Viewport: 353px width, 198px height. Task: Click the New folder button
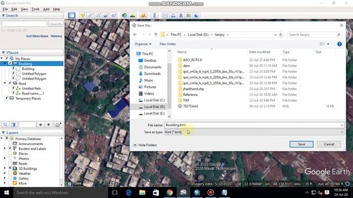(168, 44)
